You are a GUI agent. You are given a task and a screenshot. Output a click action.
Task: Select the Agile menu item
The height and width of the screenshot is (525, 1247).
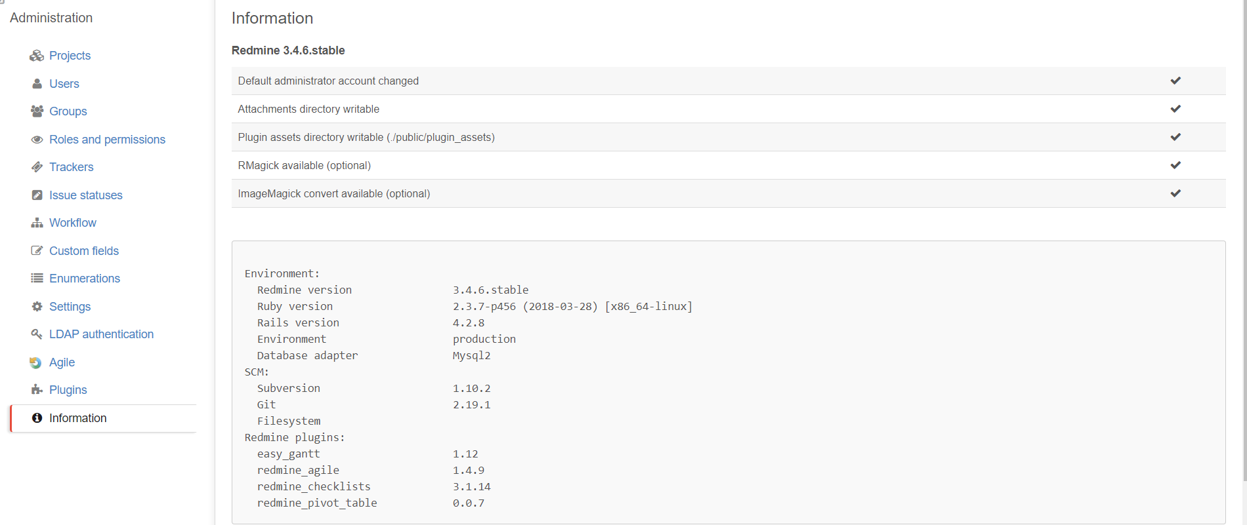point(62,362)
